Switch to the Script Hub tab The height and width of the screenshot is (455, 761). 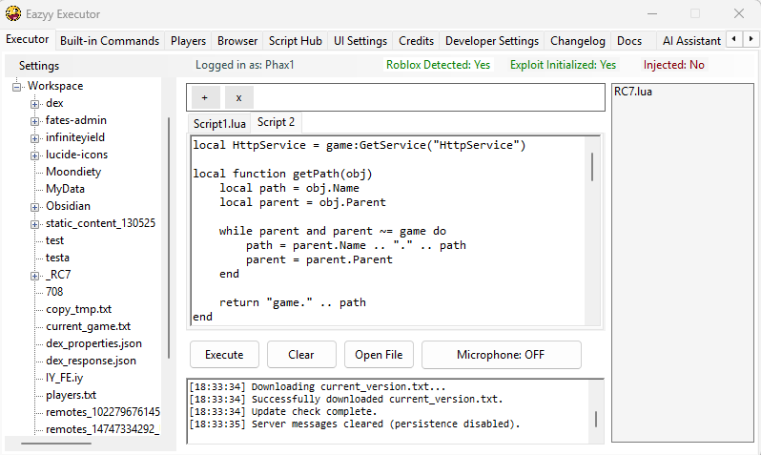tap(295, 41)
